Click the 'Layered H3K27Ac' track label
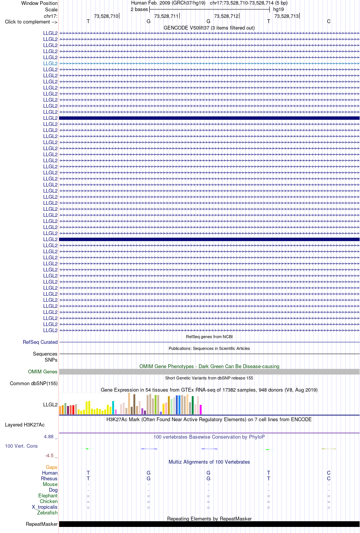This screenshot has height=533, width=360. [x=25, y=425]
